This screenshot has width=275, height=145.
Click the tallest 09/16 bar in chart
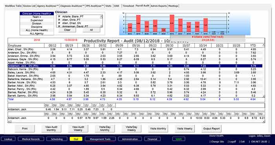172,23
